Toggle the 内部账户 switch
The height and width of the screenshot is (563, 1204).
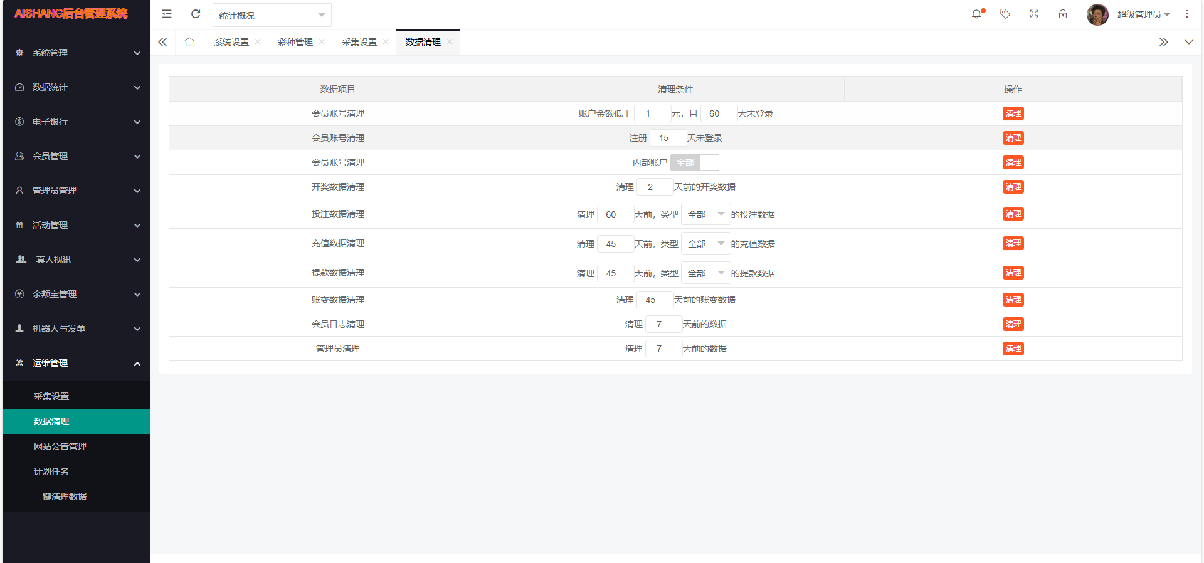pyautogui.click(x=694, y=162)
